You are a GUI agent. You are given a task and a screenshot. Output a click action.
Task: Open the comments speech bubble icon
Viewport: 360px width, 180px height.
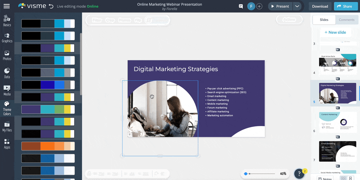coord(241,6)
